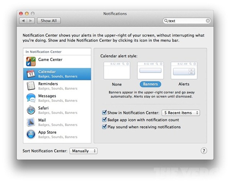Click the Show All button

tap(49, 21)
